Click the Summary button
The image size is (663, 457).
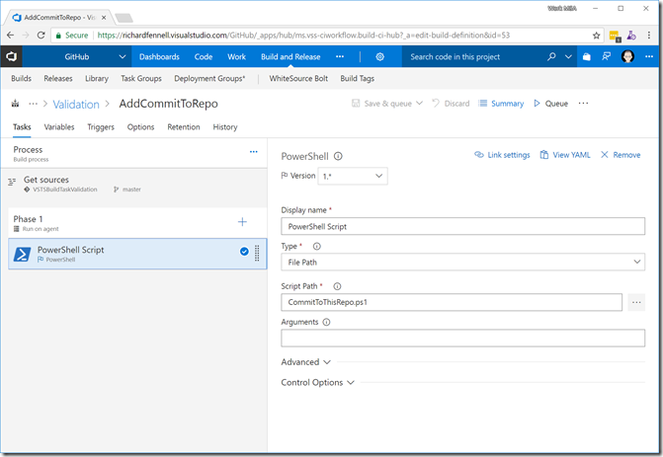tap(501, 104)
